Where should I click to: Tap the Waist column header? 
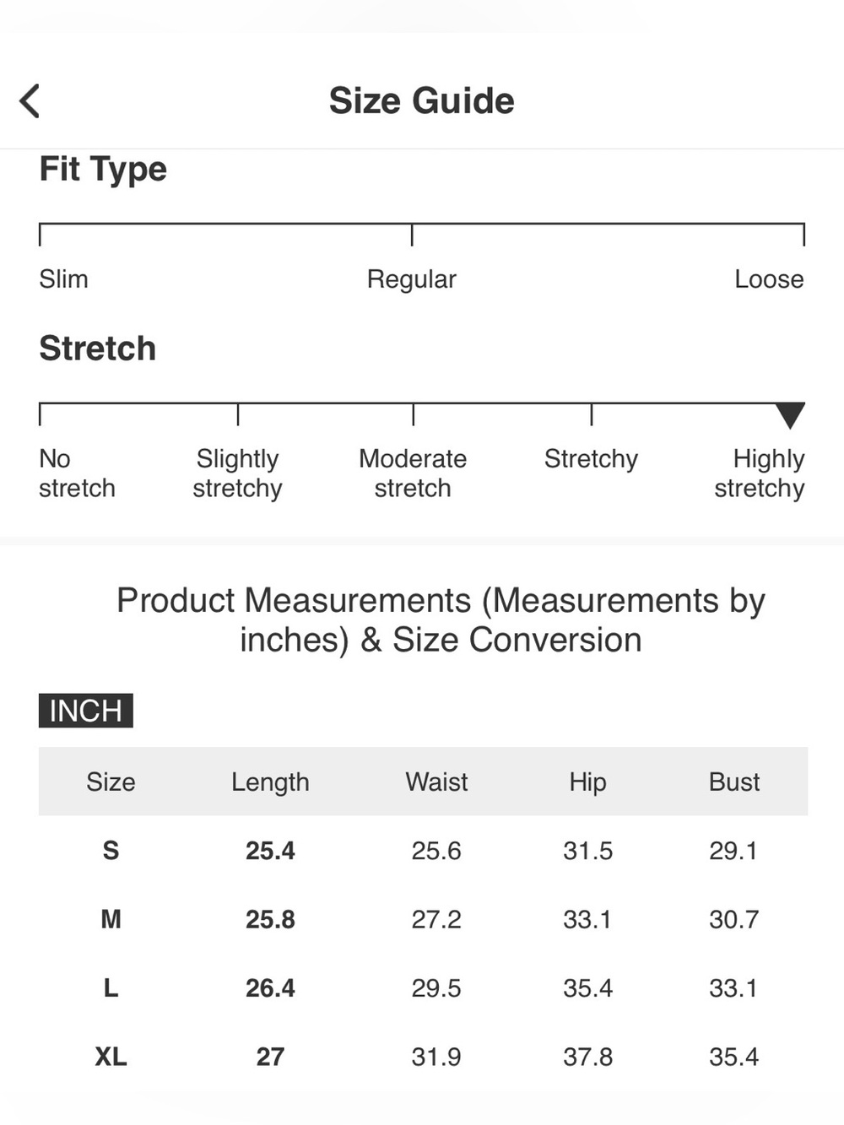[436, 782]
